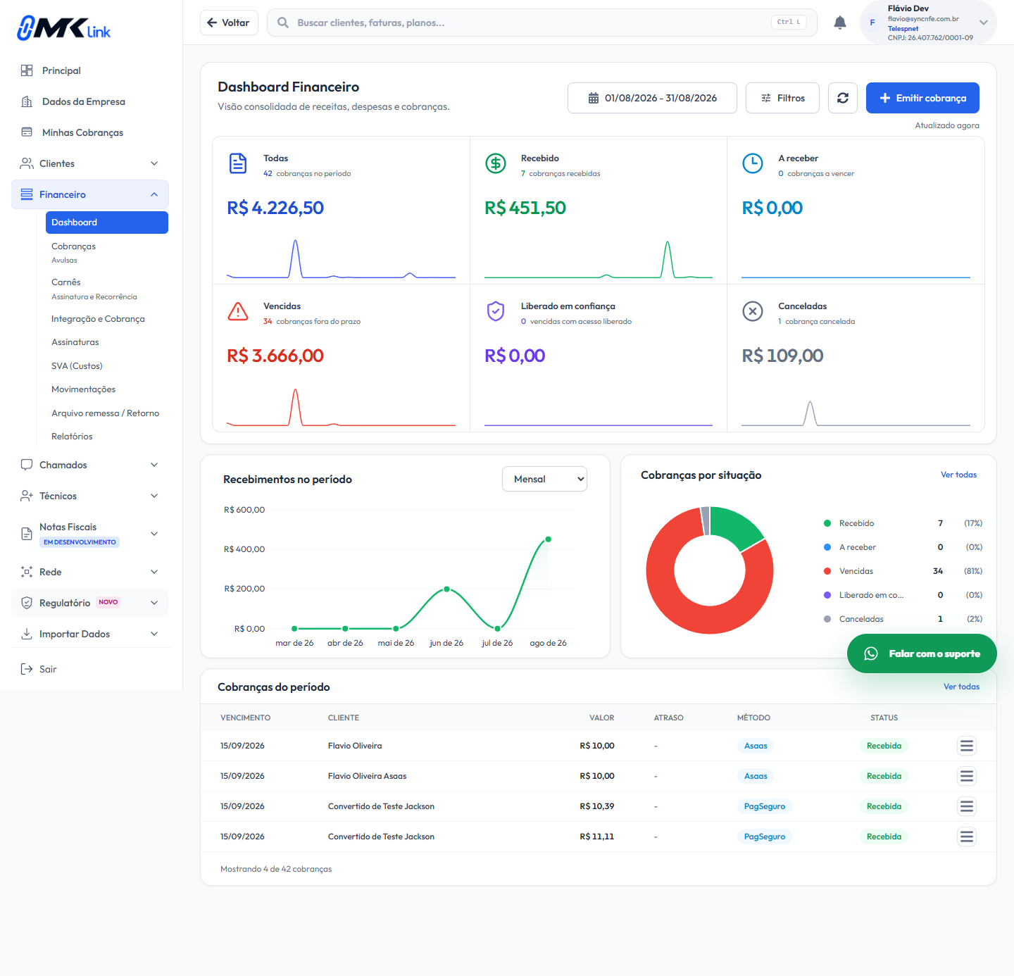The height and width of the screenshot is (976, 1014).
Task: Click the Todas document icon
Action: pyautogui.click(x=238, y=163)
